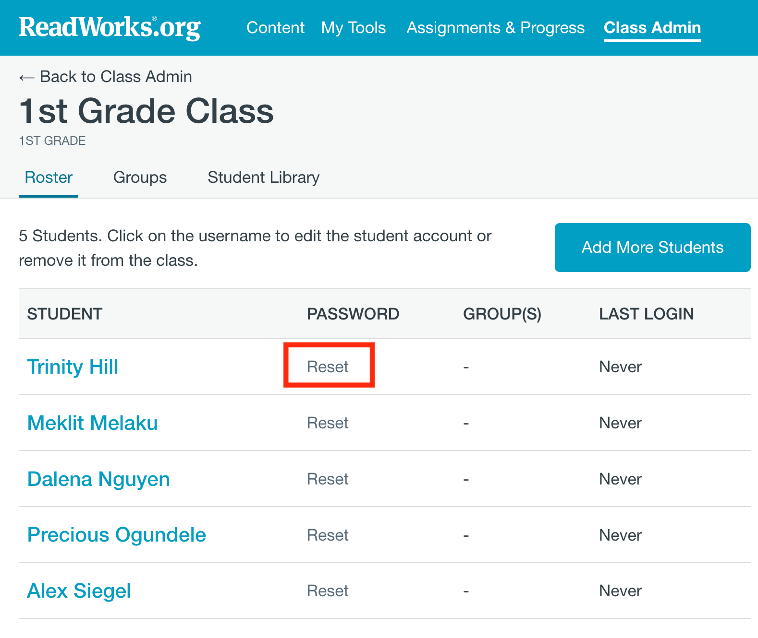
Task: Click the ReadWorks.org logo
Action: [110, 27]
